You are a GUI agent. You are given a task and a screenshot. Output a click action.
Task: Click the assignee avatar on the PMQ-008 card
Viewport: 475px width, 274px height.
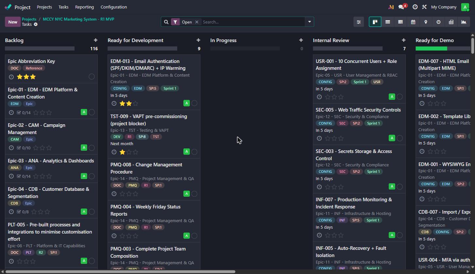[187, 194]
